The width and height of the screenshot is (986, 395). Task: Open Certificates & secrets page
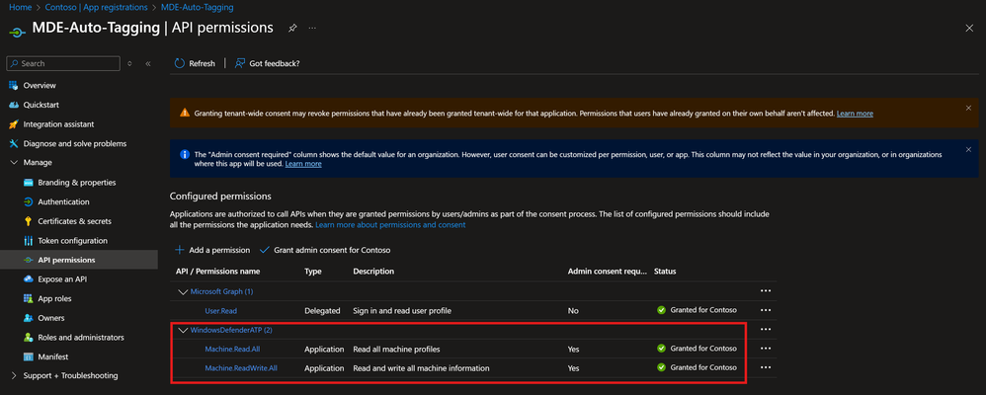pyautogui.click(x=74, y=221)
